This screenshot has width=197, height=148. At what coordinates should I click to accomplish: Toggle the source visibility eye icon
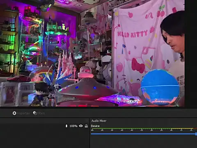(81, 126)
